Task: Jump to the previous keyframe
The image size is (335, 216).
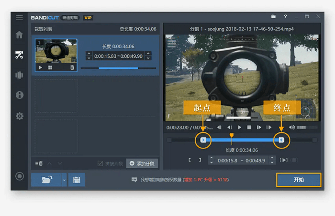Action: (x=220, y=128)
